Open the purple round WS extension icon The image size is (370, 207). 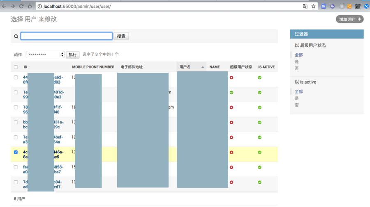pyautogui.click(x=332, y=6)
